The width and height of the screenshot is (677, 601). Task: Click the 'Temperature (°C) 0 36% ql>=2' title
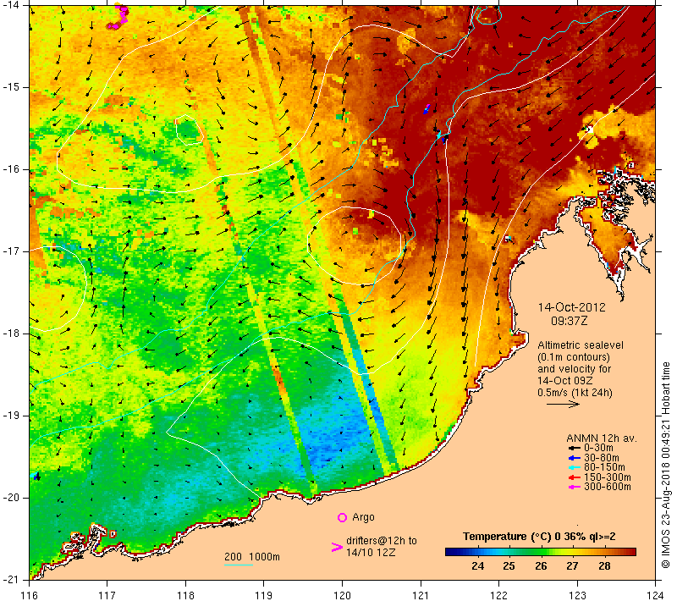pyautogui.click(x=539, y=537)
